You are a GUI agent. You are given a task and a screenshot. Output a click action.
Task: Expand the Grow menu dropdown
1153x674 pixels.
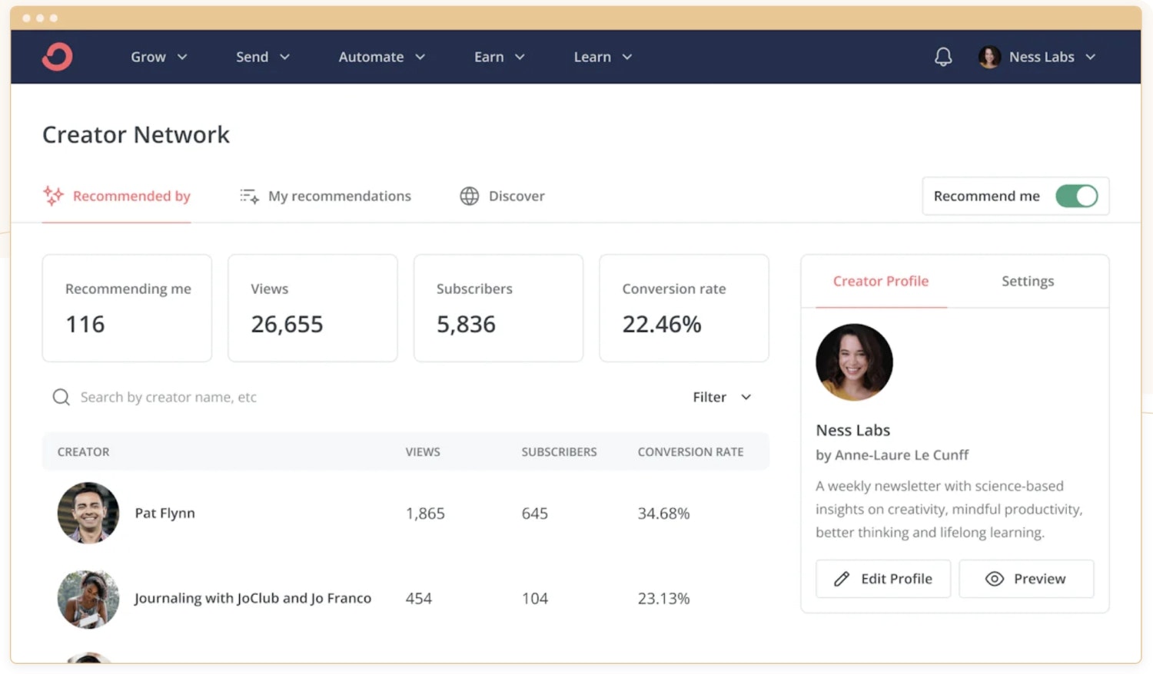pos(158,57)
